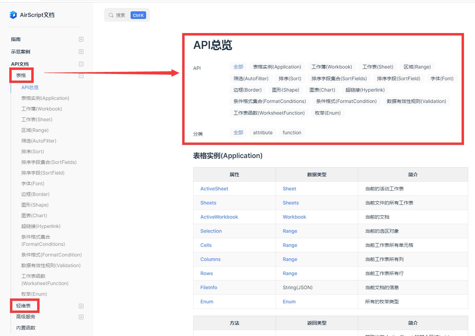Select 全部 in the 分类 row
The width and height of the screenshot is (475, 336).
tap(238, 133)
